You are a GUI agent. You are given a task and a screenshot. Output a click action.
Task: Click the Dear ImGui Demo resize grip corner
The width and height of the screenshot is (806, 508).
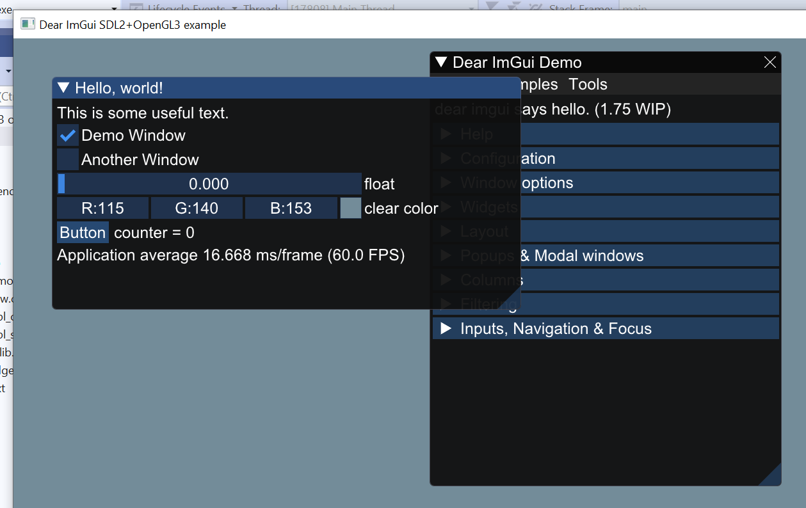771,476
